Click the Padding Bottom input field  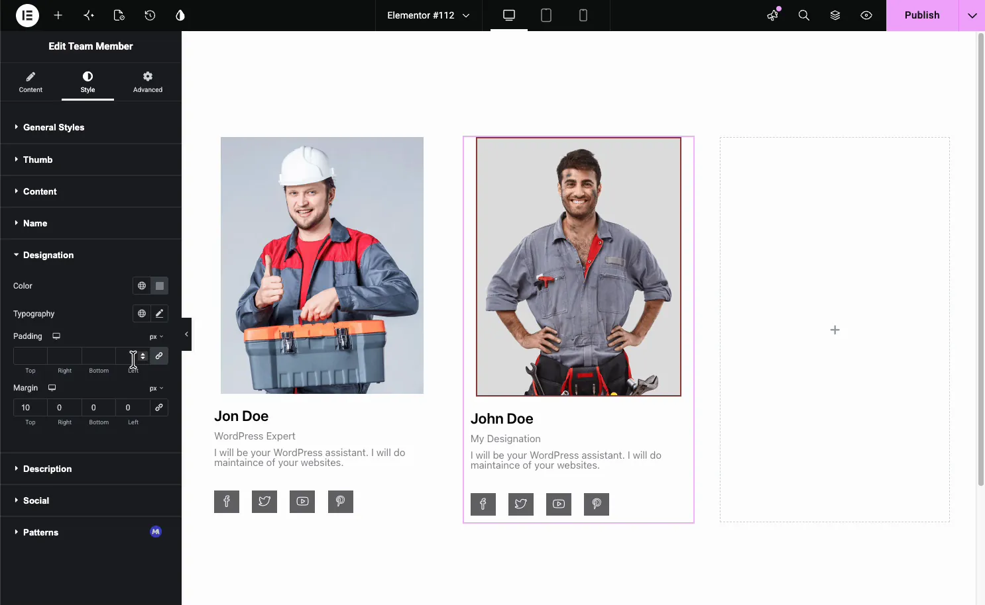click(x=99, y=356)
